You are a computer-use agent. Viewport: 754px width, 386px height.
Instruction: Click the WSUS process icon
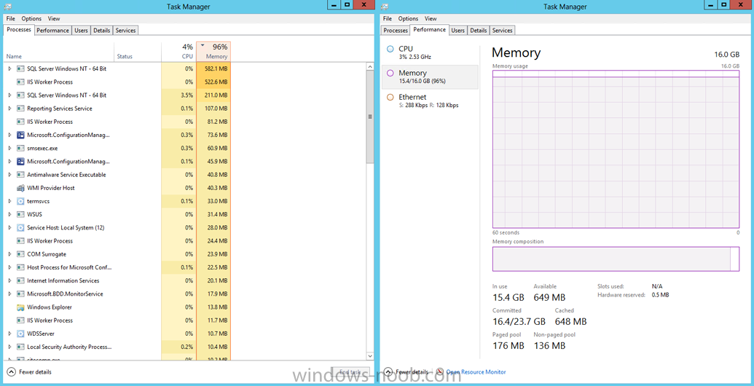[x=20, y=214]
